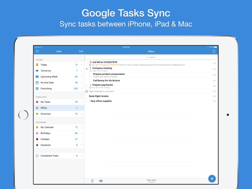The width and height of the screenshot is (252, 189).
Task: Open the Everything filter globe icon
Action: click(37, 89)
